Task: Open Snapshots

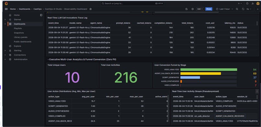Action: point(19,33)
